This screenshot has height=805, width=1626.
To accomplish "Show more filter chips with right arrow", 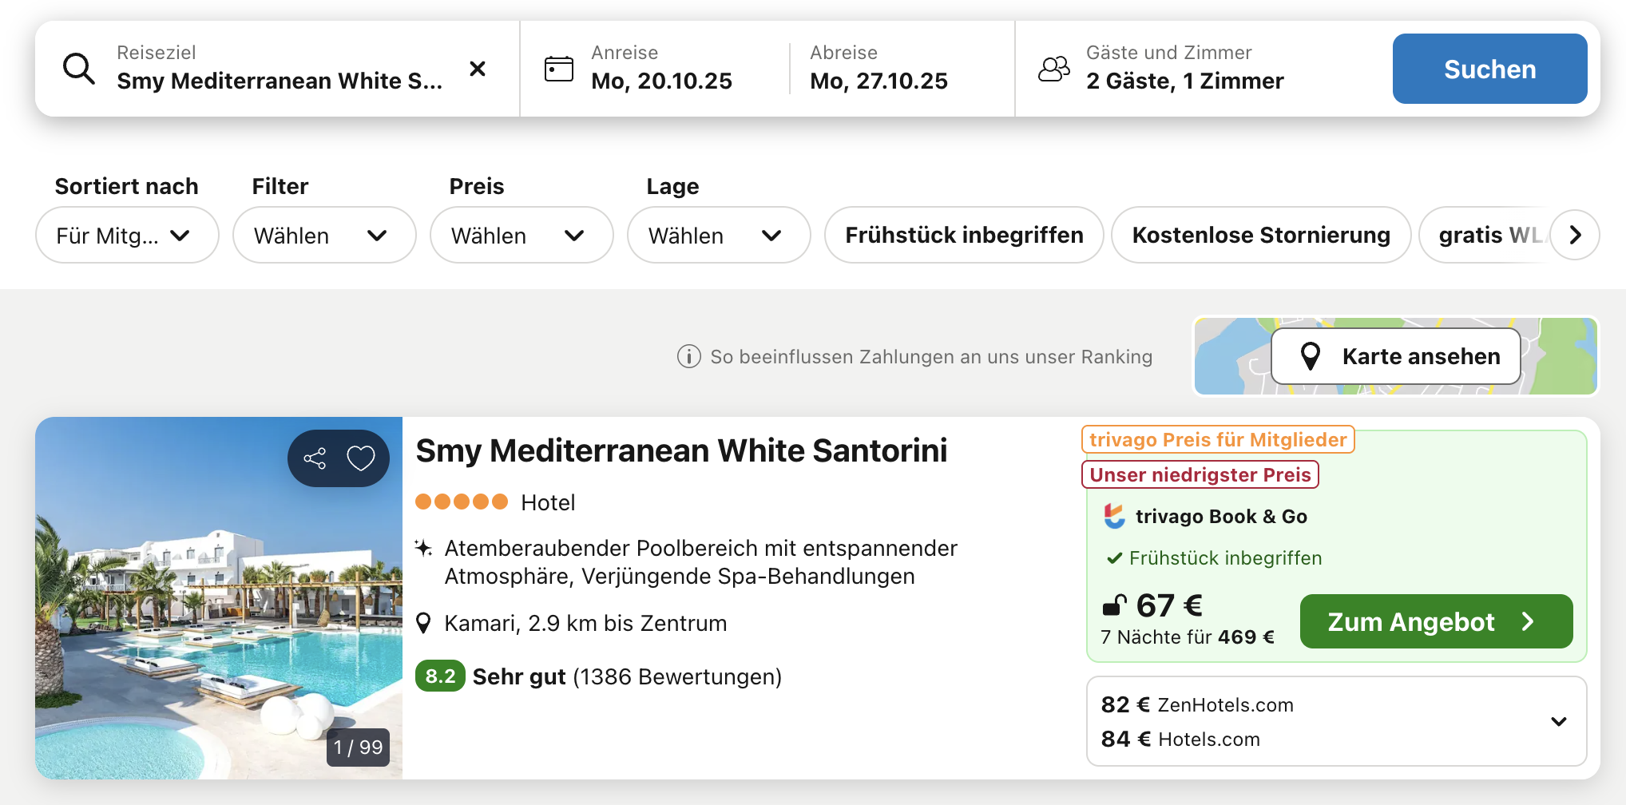I will [x=1575, y=235].
